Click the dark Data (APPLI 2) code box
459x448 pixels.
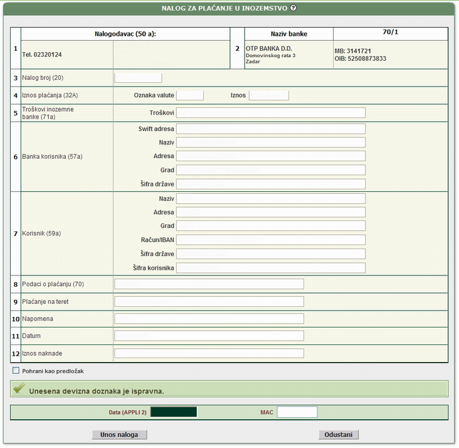174,412
